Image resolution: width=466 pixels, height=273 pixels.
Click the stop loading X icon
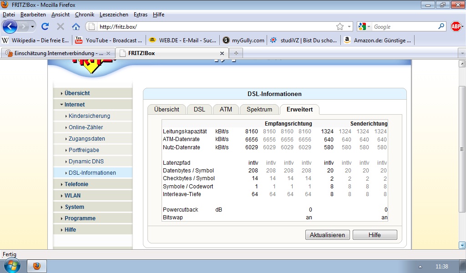[x=61, y=27]
